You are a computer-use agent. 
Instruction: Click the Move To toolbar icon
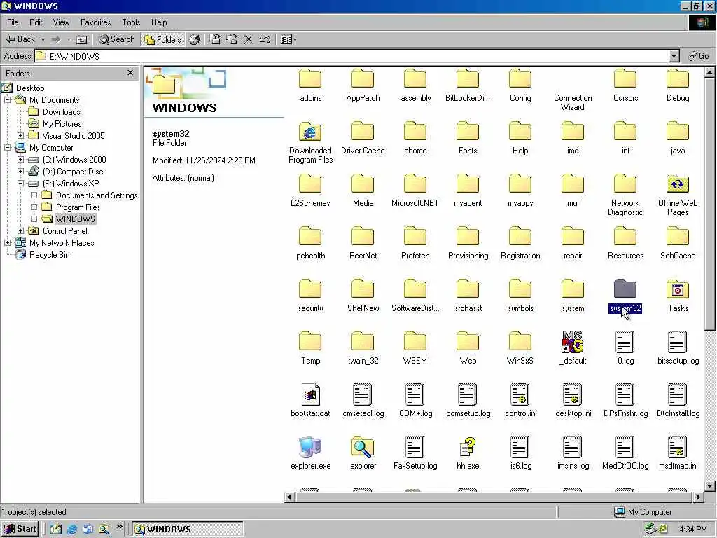click(x=214, y=39)
